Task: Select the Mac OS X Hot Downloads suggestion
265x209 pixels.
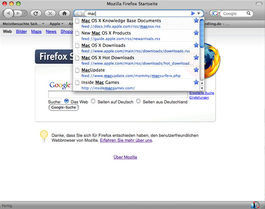Action: click(x=136, y=60)
